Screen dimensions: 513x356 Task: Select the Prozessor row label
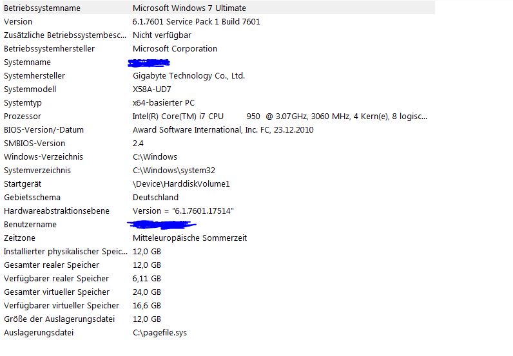click(23, 117)
